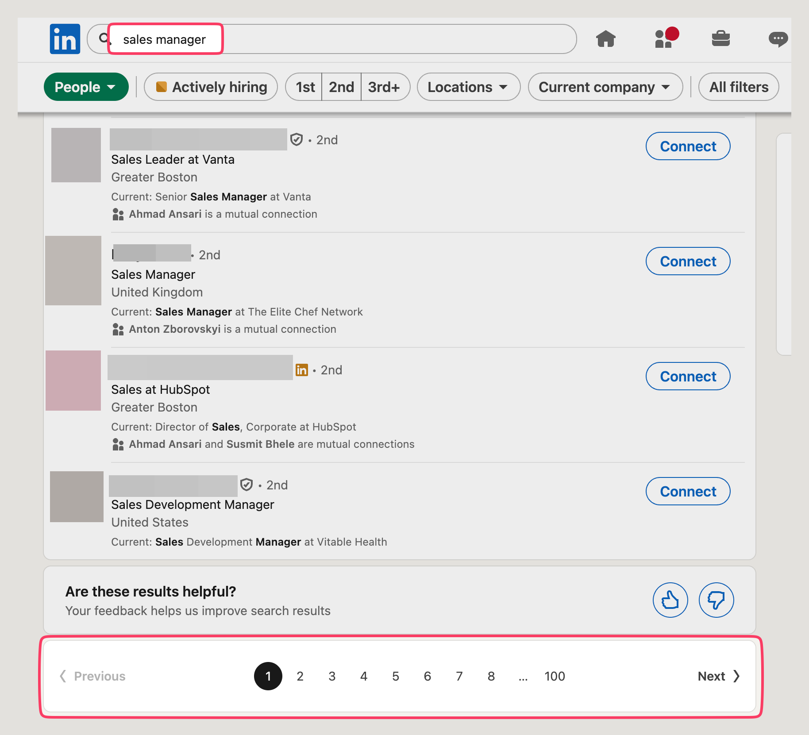This screenshot has height=735, width=809.
Task: Open profile photo of Vitable Health manager
Action: (x=77, y=496)
